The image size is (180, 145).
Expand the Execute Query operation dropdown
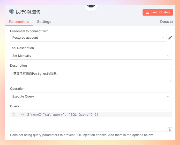tap(91, 96)
